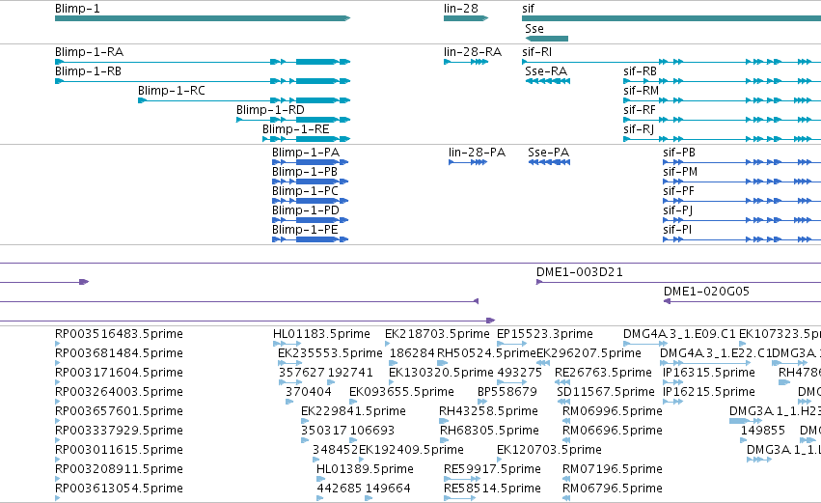Image resolution: width=821 pixels, height=503 pixels.
Task: Click the lin-28-RA transcript
Action: click(466, 62)
